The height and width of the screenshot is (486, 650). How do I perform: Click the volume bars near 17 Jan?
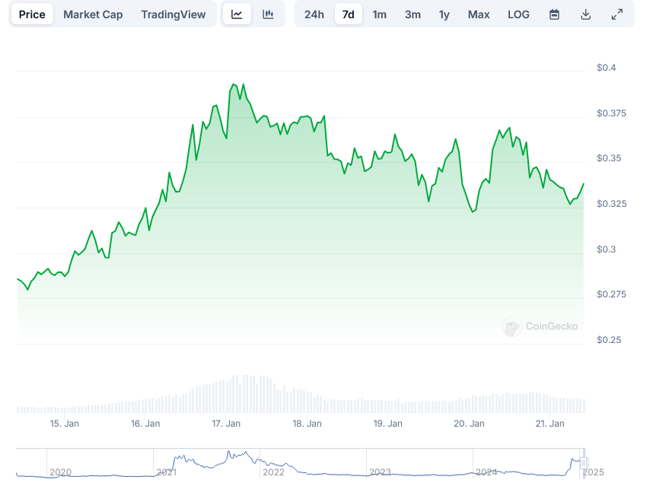236,394
